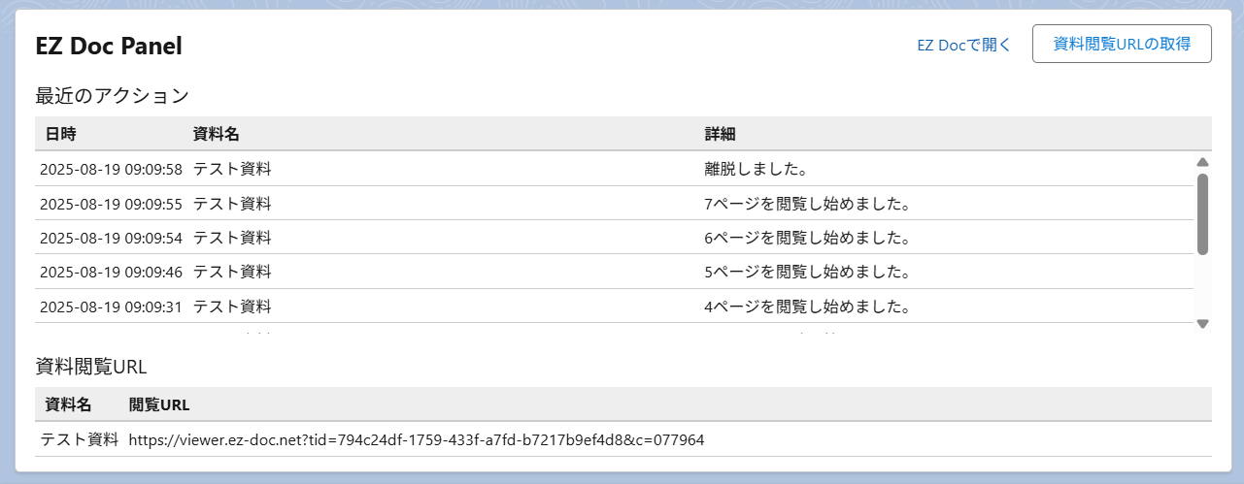Click the 資料名 header in actions table
Image resolution: width=1244 pixels, height=484 pixels.
click(217, 134)
